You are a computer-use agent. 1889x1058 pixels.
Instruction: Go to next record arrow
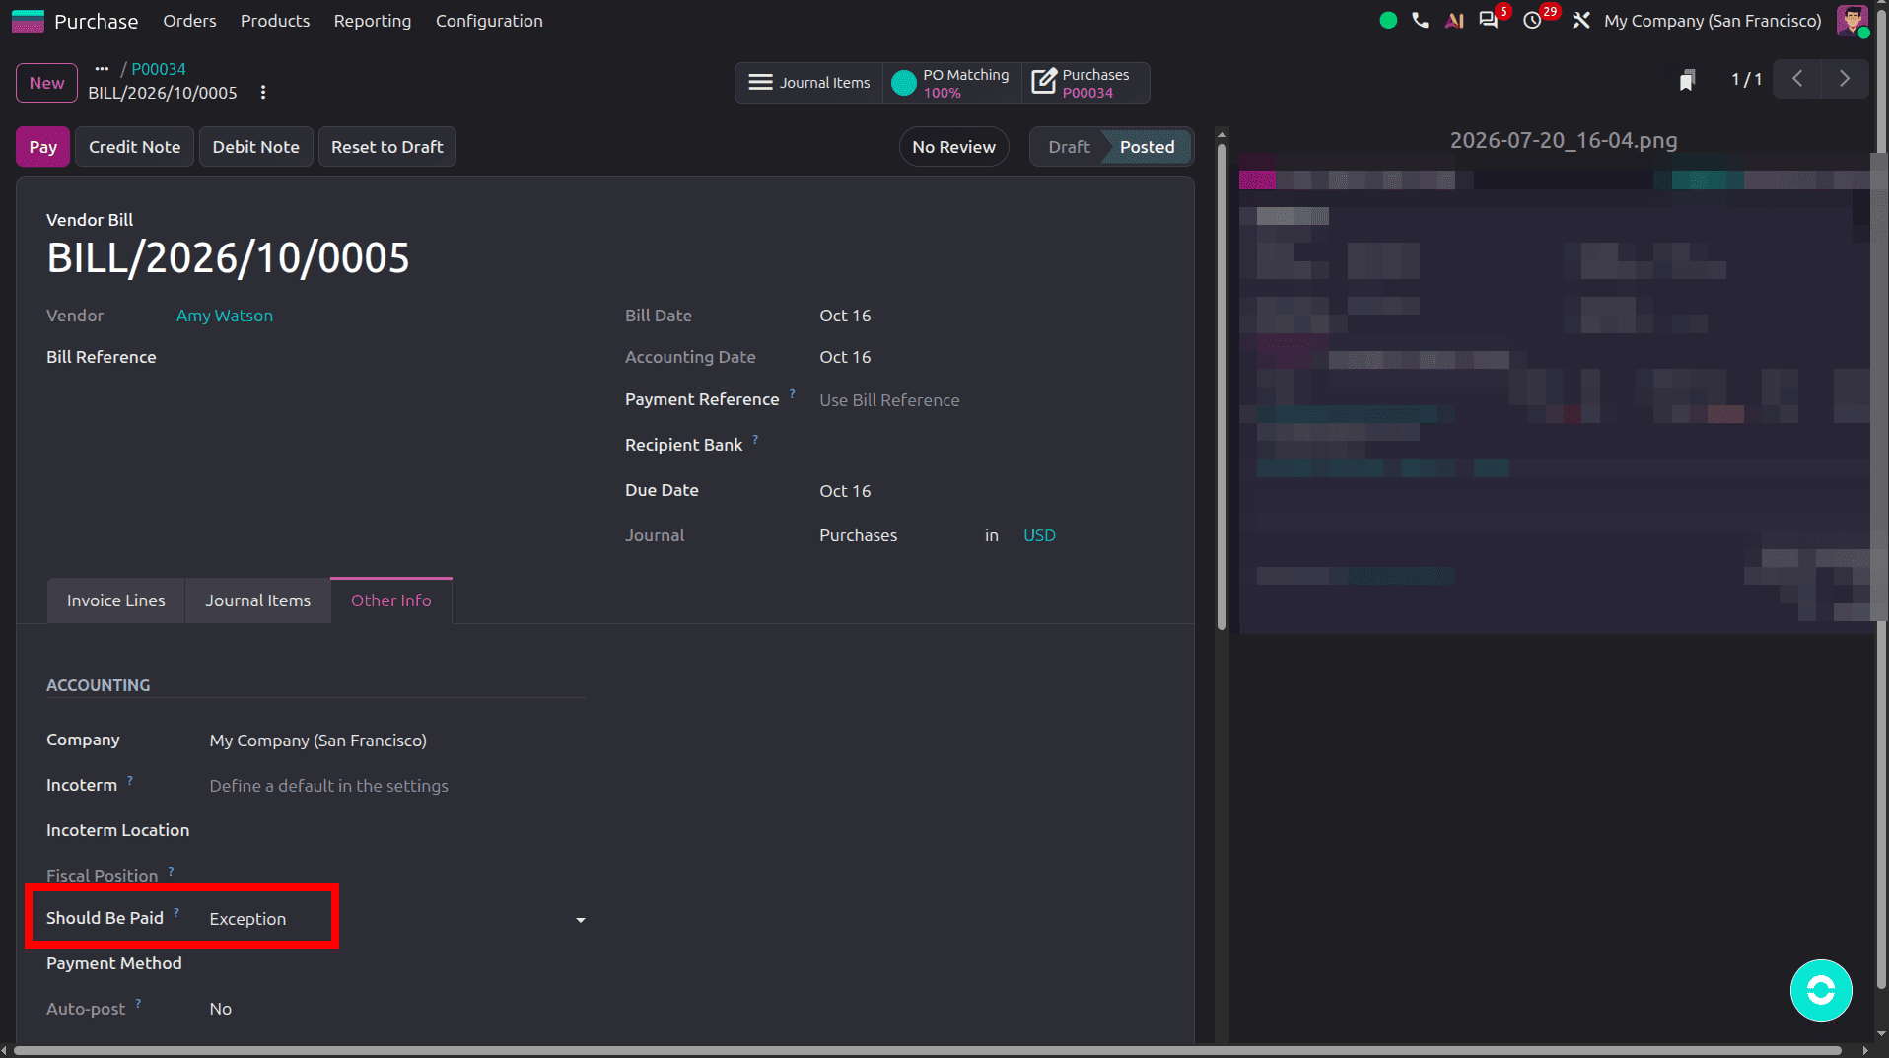click(1844, 79)
